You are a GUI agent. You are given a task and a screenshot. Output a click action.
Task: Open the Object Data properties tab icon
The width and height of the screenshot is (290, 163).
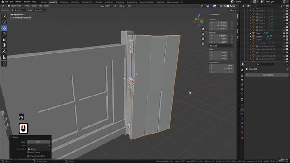point(242,128)
